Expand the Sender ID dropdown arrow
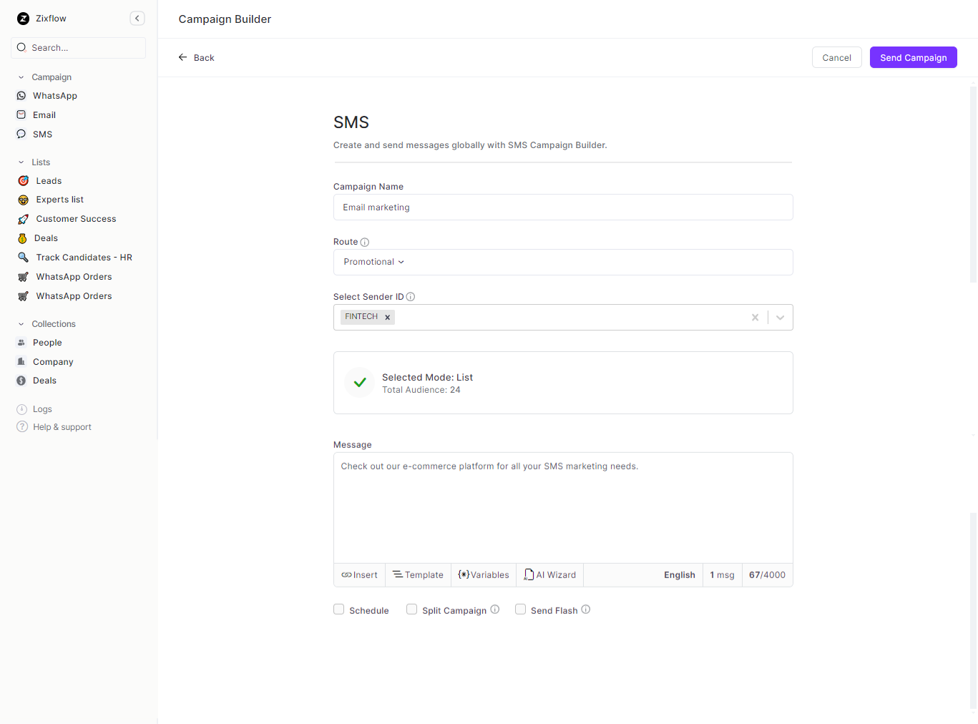 pyautogui.click(x=781, y=318)
